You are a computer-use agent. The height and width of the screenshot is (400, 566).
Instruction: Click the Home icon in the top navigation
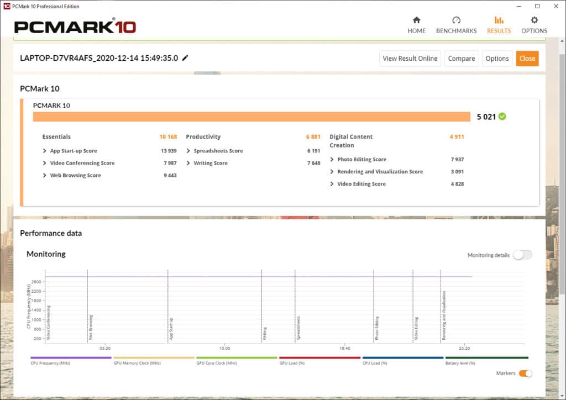416,20
